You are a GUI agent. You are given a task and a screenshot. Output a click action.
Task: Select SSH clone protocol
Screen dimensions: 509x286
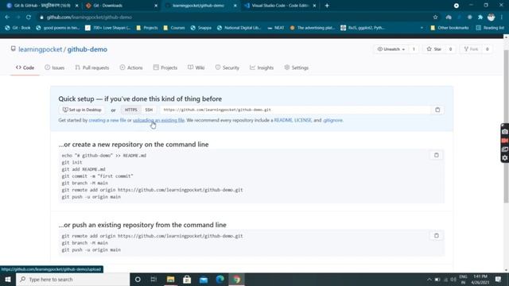[149, 110]
